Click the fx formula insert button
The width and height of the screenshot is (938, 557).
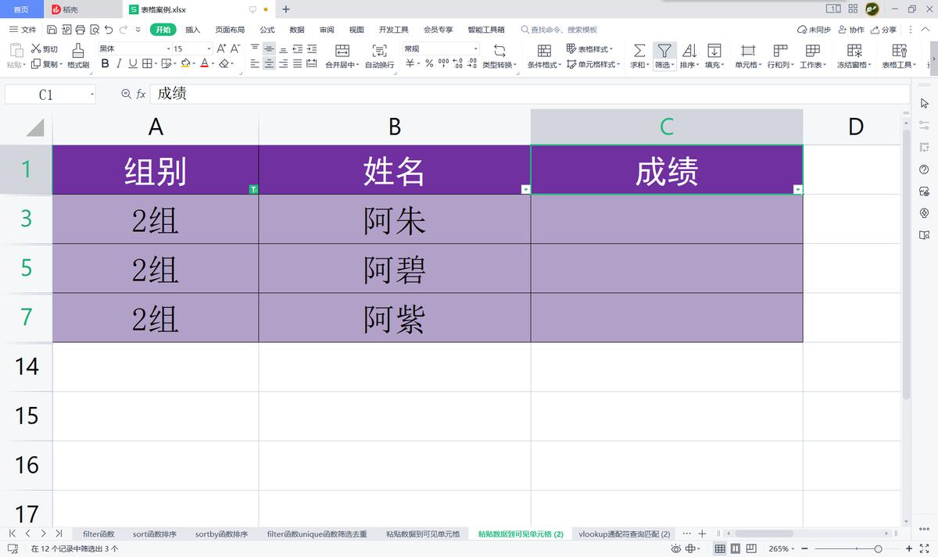point(140,93)
